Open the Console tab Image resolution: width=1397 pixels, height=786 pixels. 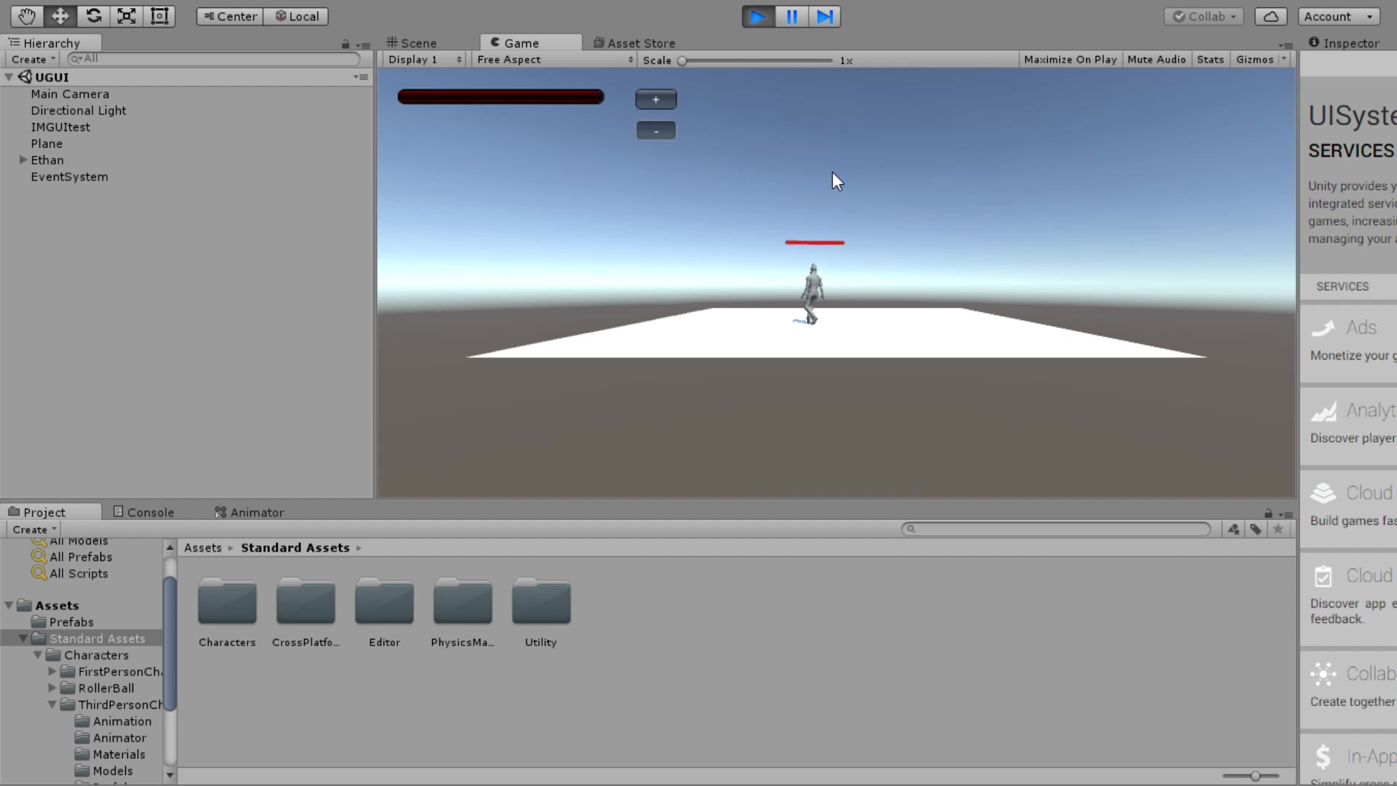(x=144, y=512)
